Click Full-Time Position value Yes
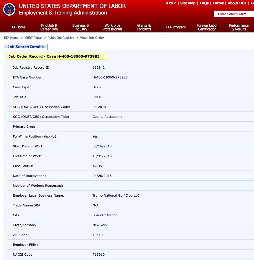Screen dimensions: 254x260 coord(95,136)
